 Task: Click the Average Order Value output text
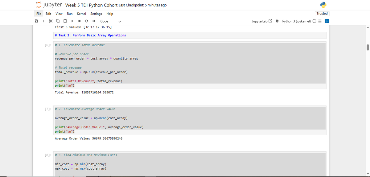pos(88,138)
